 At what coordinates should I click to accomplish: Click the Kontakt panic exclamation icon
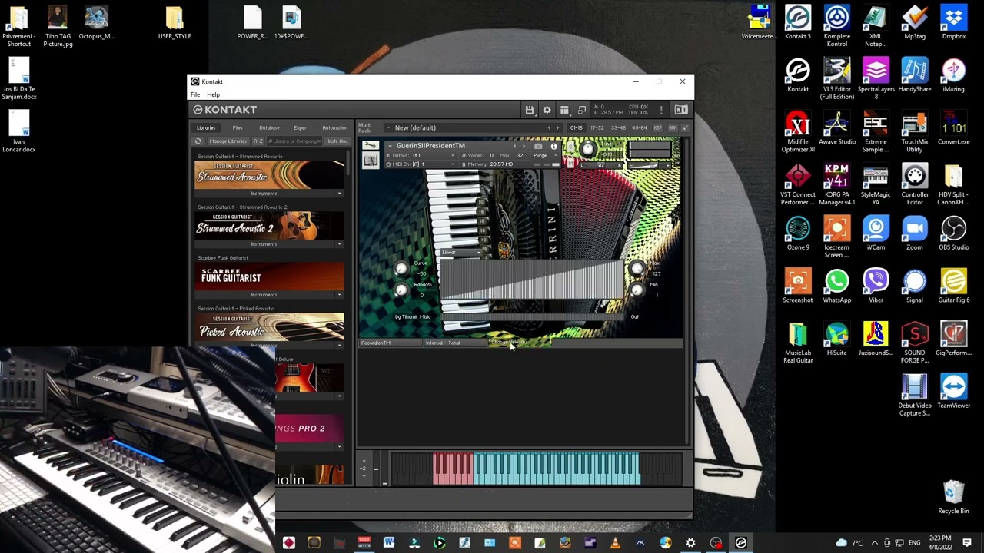pyautogui.click(x=660, y=110)
